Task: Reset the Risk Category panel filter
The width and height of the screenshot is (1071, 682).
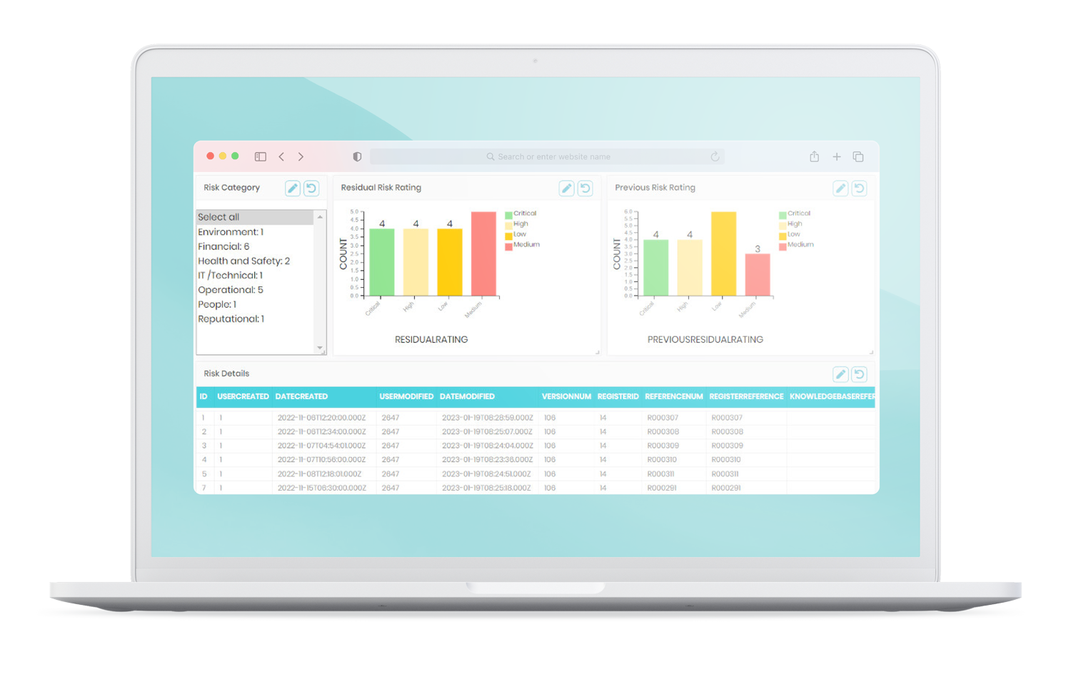Action: pos(311,188)
